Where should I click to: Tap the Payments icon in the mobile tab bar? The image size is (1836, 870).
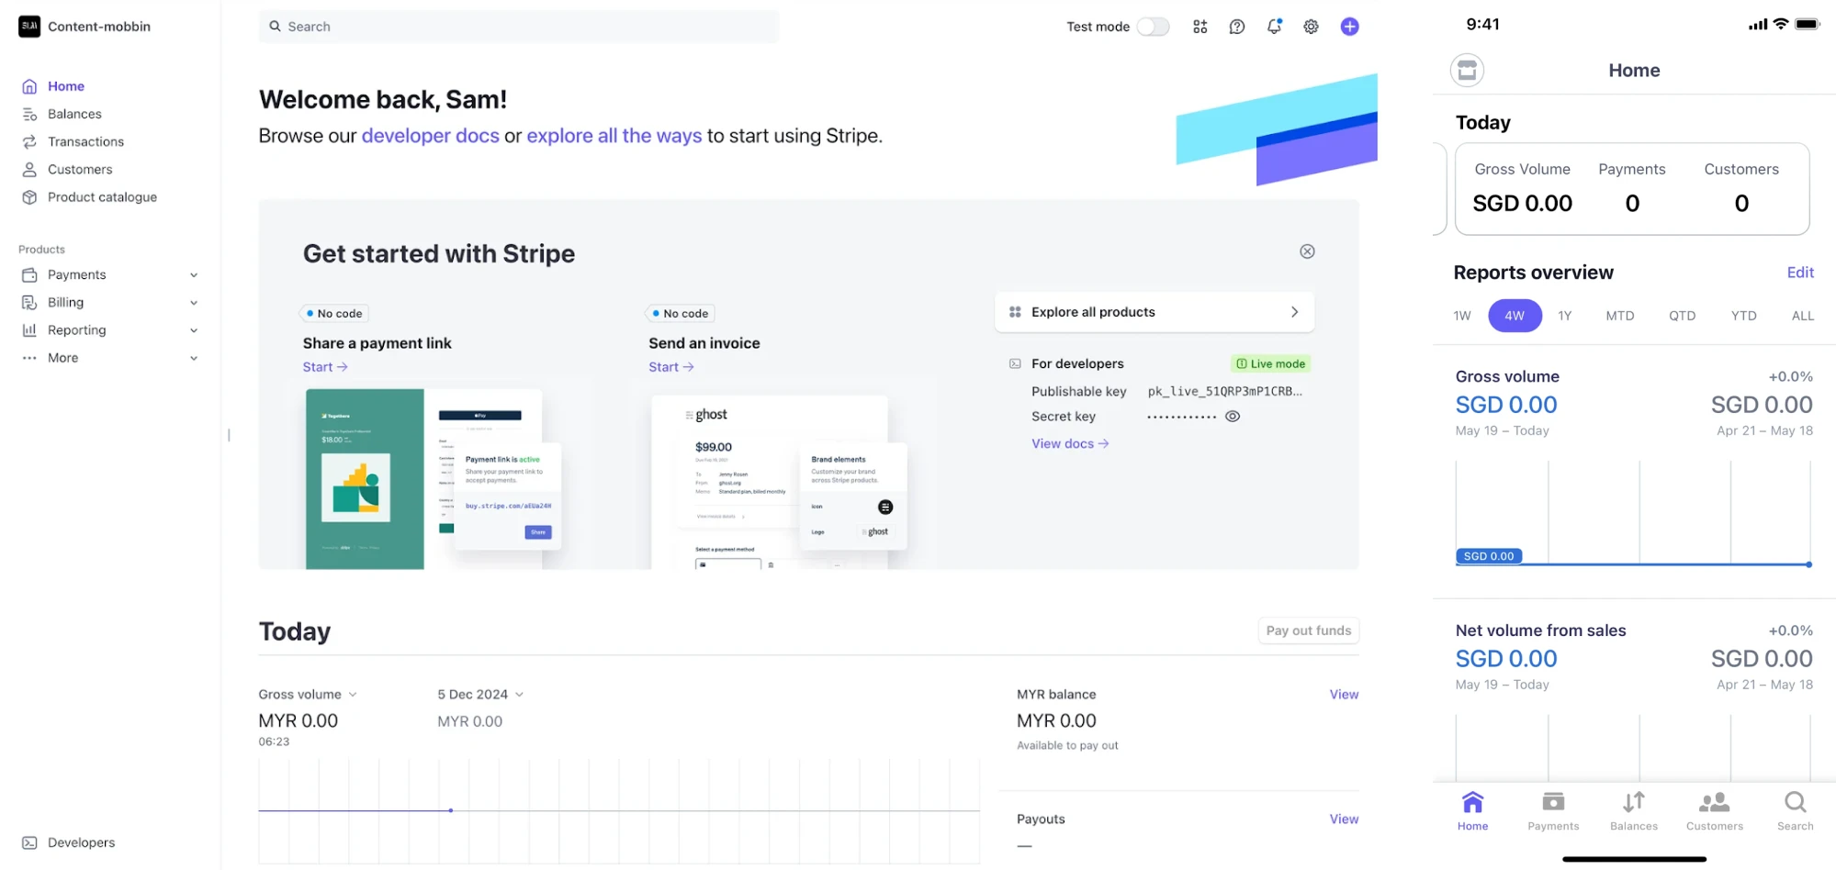click(1553, 802)
